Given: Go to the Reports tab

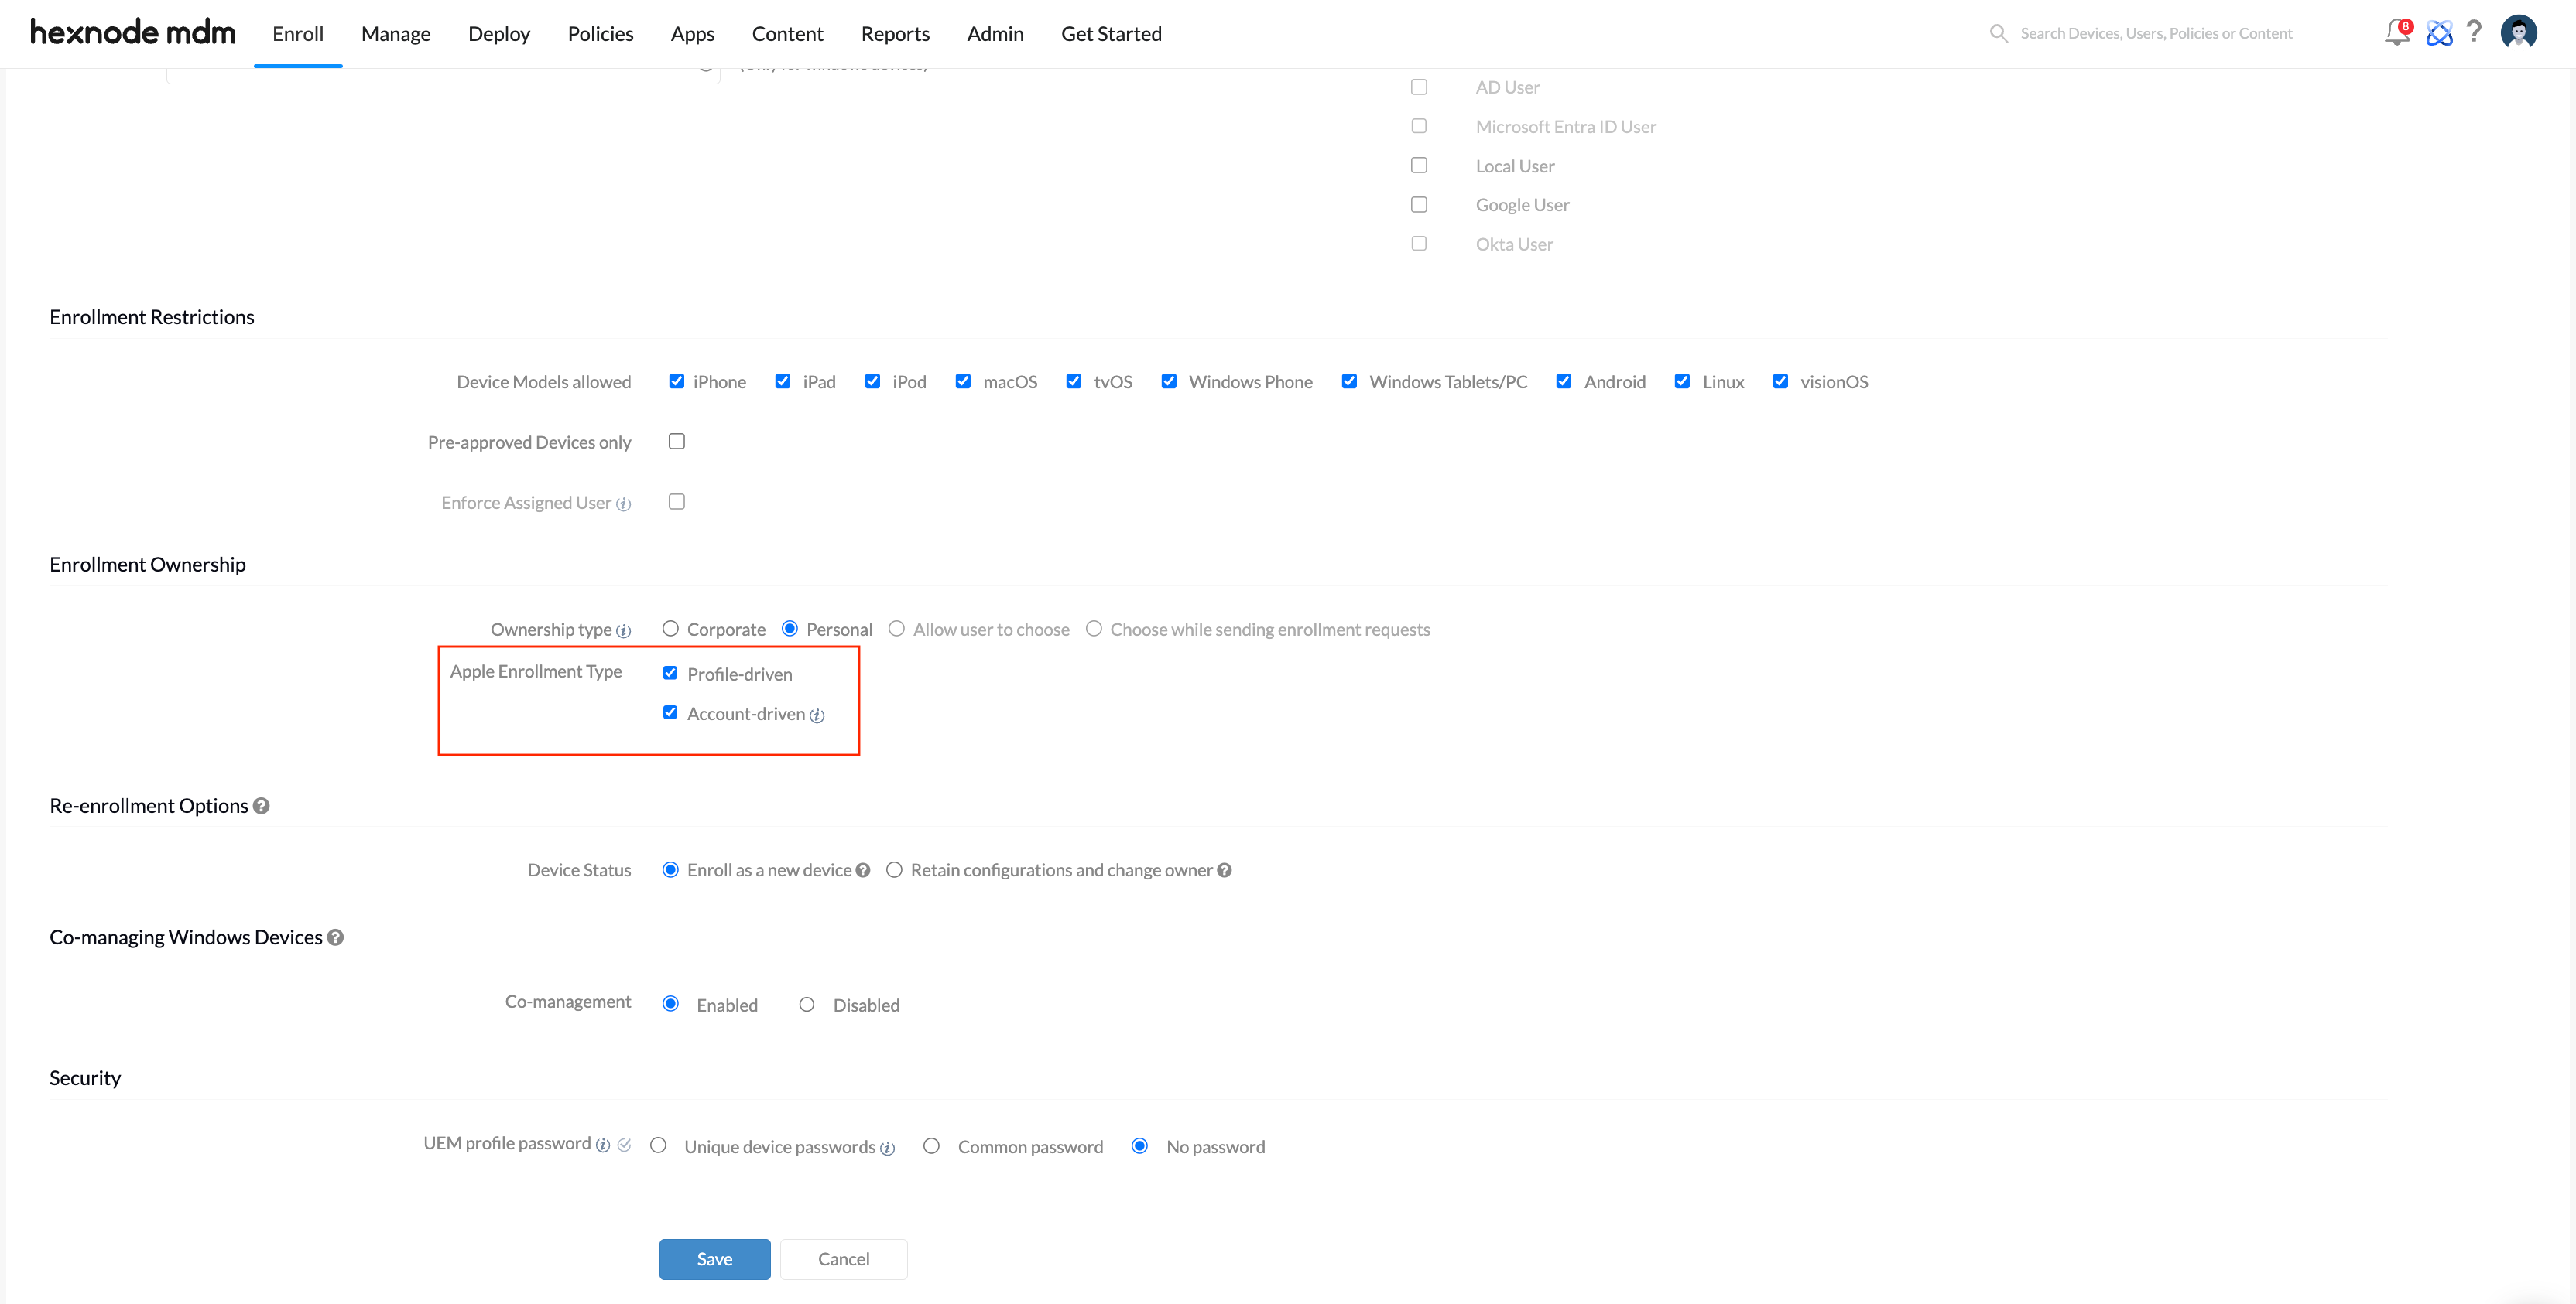Looking at the screenshot, I should [x=895, y=33].
